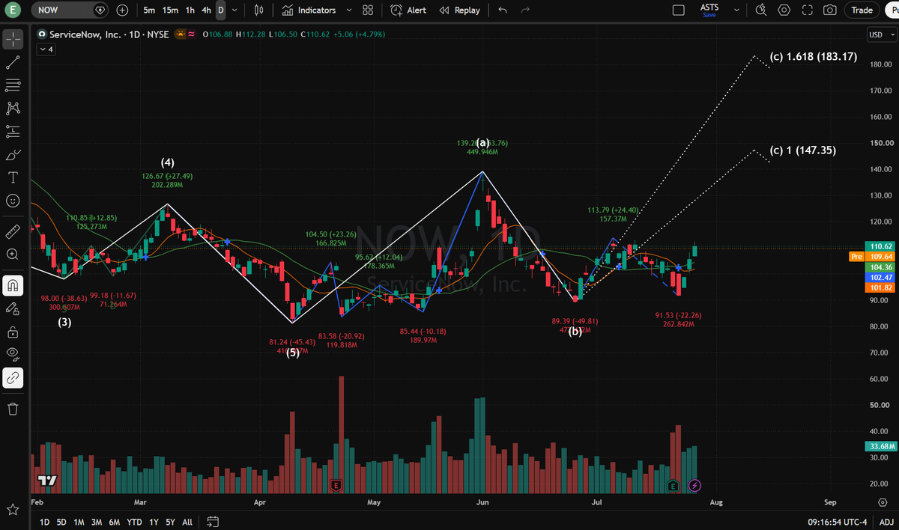The height and width of the screenshot is (530, 899).
Task: Toggle the drawing sync link icon
Action: tap(13, 378)
